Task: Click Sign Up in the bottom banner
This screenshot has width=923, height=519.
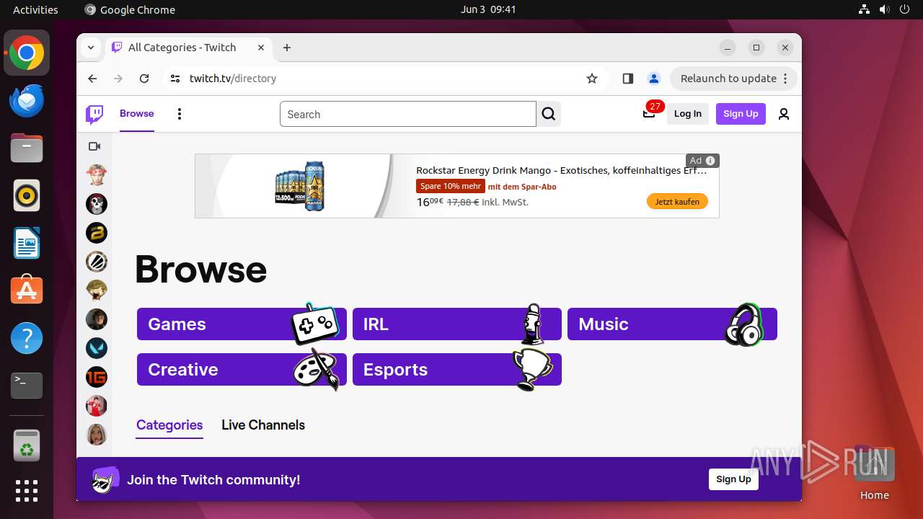Action: click(733, 479)
